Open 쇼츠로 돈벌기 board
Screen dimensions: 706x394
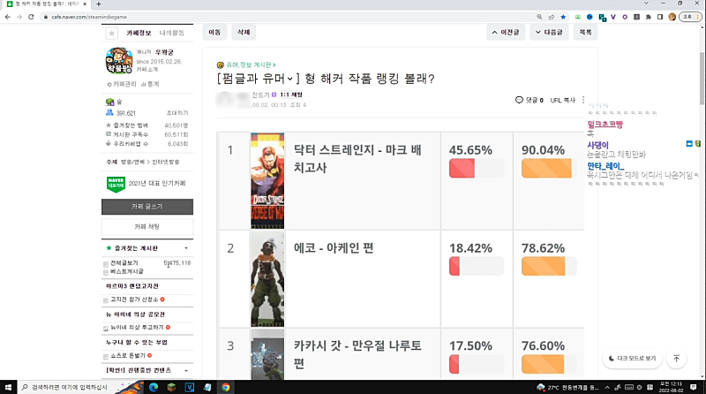pos(128,356)
